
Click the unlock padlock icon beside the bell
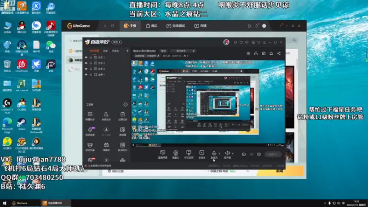(x=256, y=53)
